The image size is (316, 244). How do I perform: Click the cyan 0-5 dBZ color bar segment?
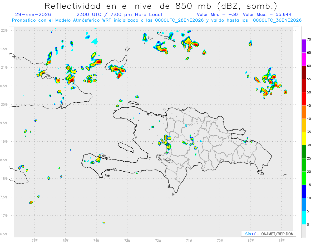click(x=304, y=218)
